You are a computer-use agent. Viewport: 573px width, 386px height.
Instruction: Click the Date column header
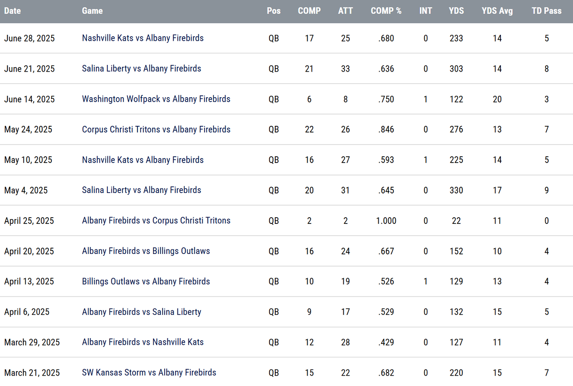pyautogui.click(x=13, y=11)
